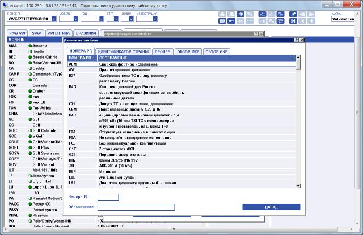Select the B4G PR number row
The width and height of the screenshot is (363, 235).
(181, 93)
